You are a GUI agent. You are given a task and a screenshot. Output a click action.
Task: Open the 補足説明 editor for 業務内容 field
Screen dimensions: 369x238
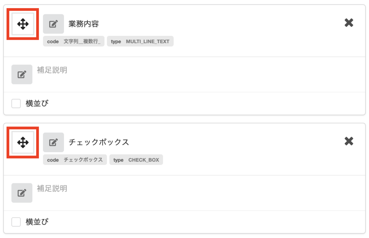[x=22, y=74]
